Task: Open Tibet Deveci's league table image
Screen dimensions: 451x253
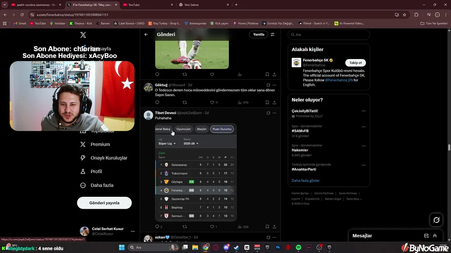Action: 196,172
